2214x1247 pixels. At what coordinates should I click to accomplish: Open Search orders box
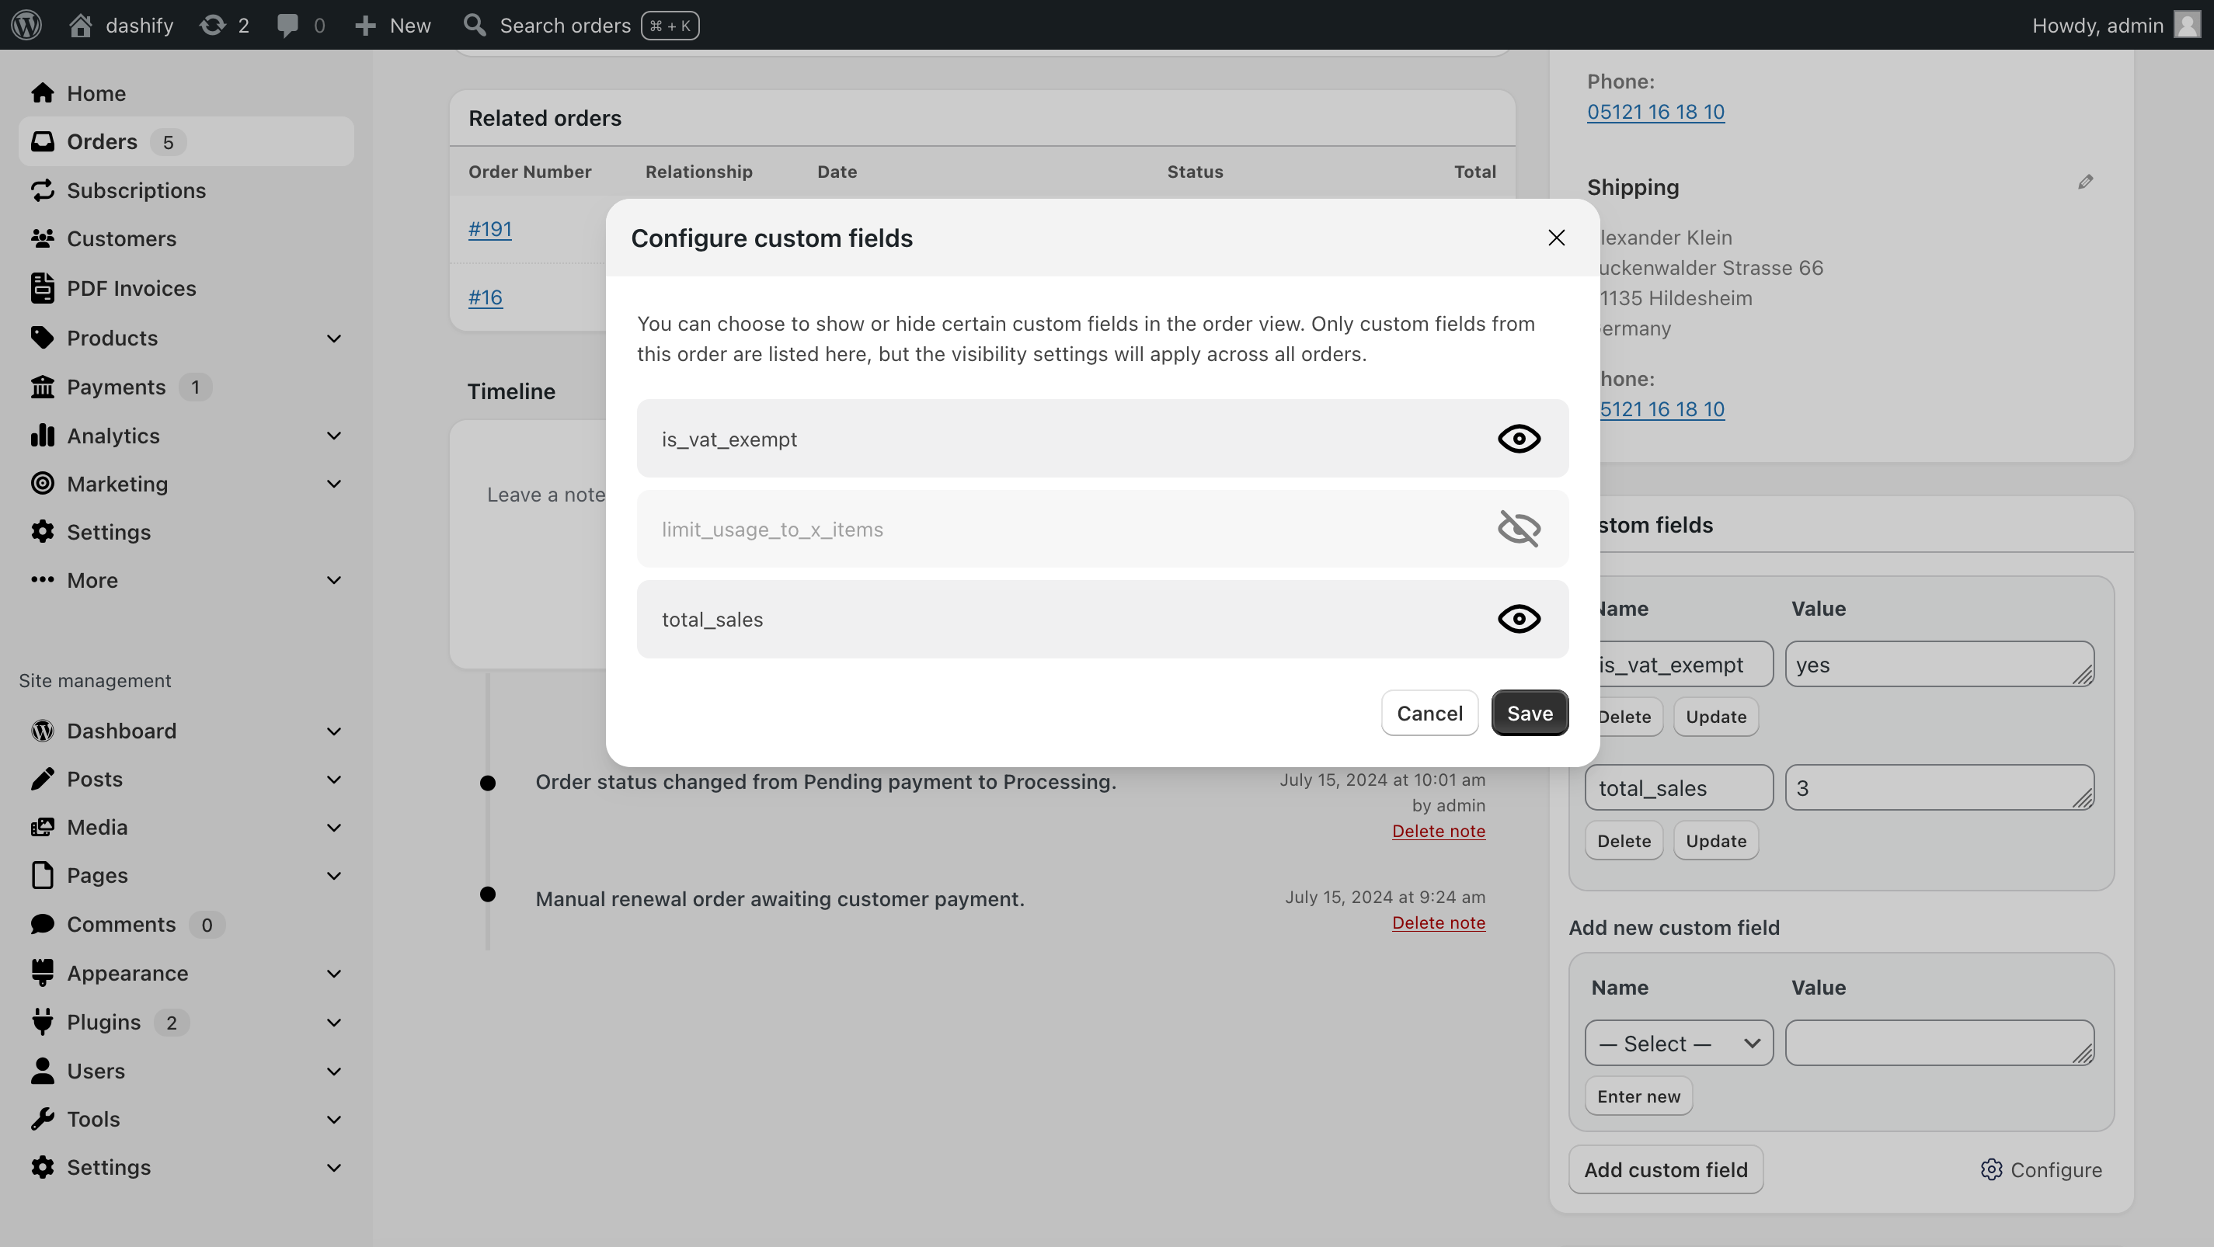point(581,26)
